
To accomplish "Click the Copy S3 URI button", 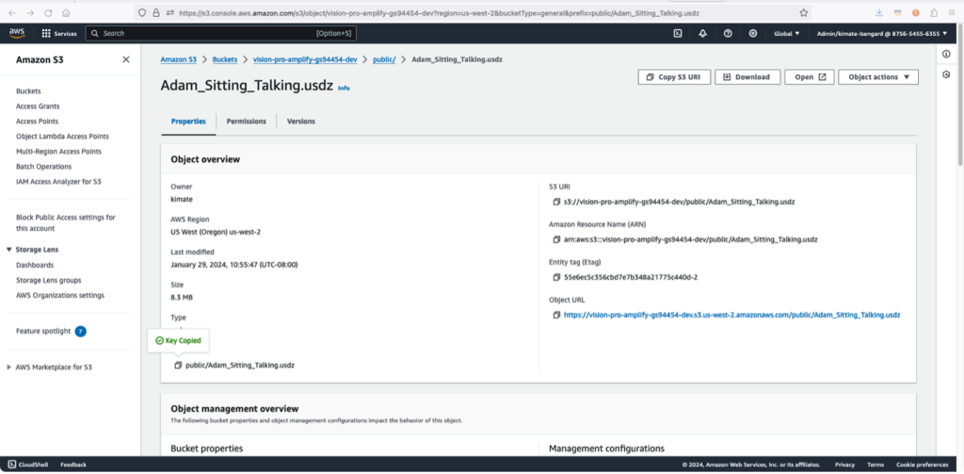I will point(674,77).
